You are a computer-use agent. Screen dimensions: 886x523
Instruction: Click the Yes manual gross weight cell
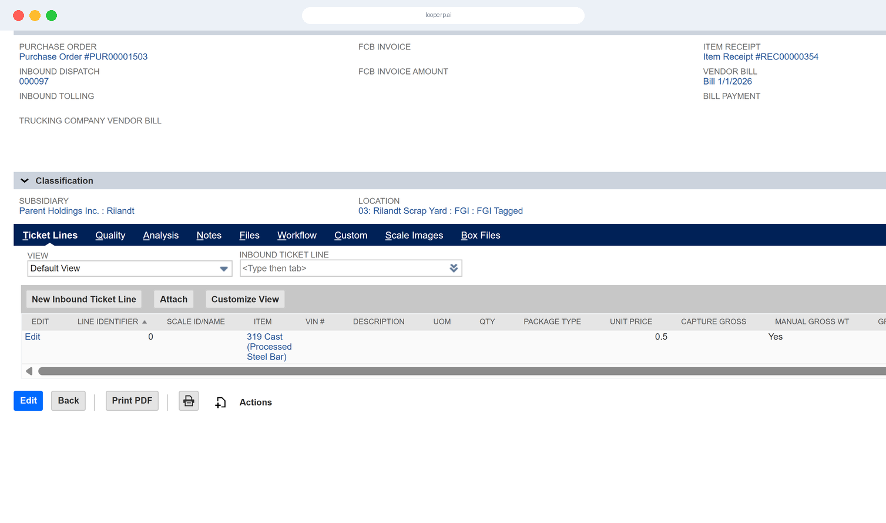point(776,337)
